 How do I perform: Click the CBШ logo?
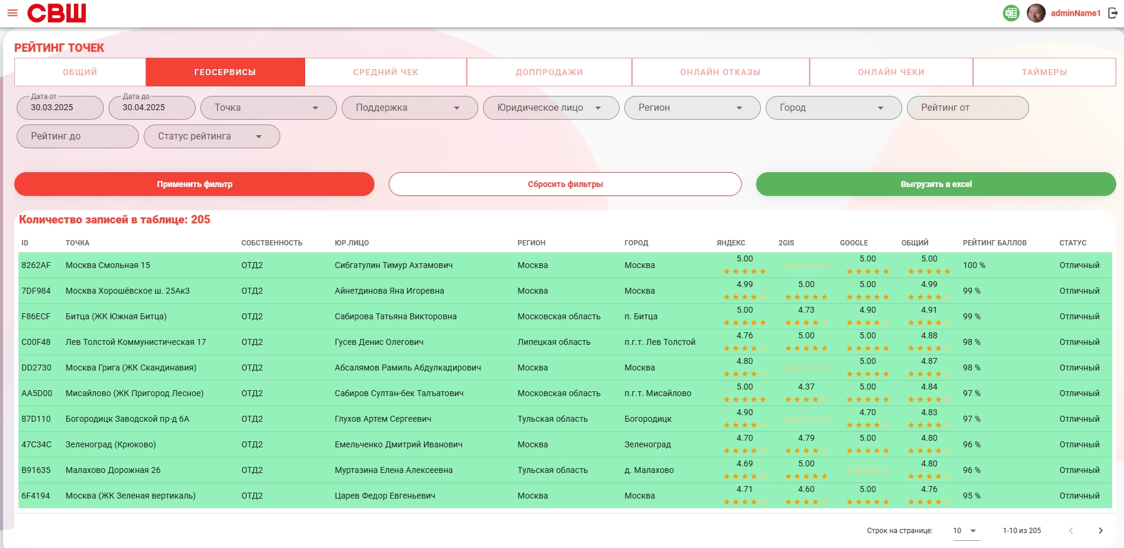57,13
